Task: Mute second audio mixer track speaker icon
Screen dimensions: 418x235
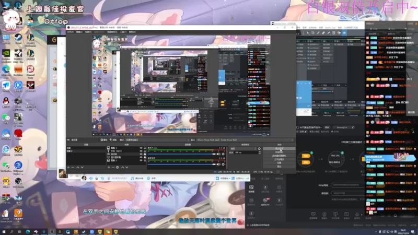Action: click(x=218, y=164)
